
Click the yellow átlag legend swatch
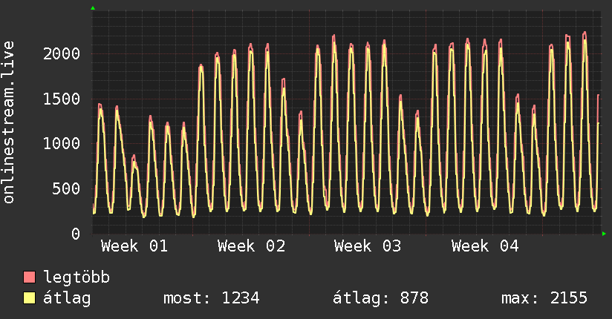coord(30,298)
